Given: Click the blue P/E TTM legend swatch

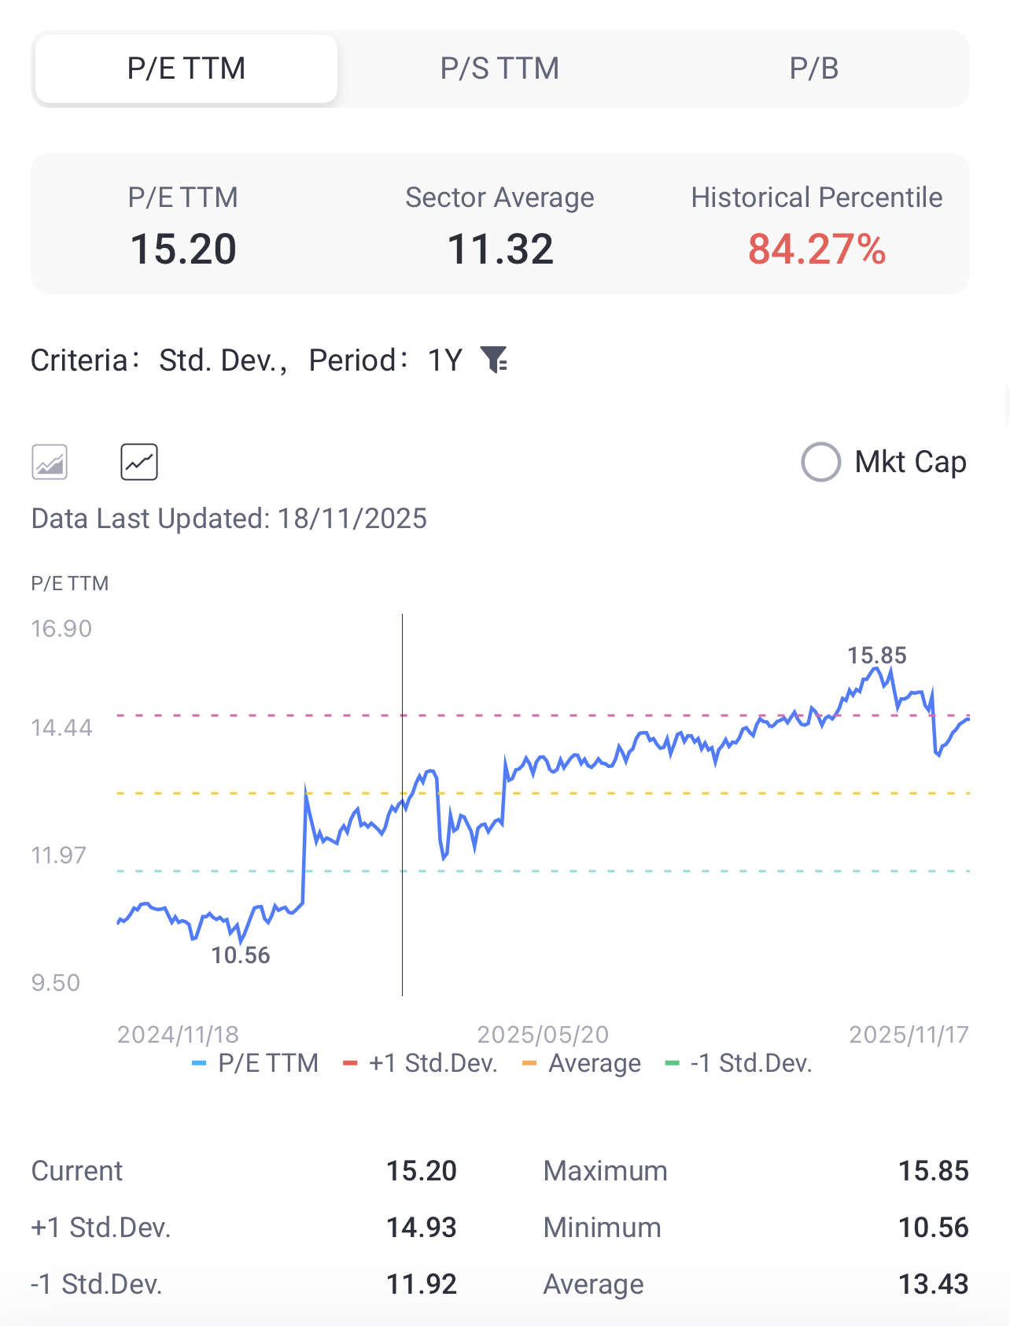Looking at the screenshot, I should coord(199,1064).
